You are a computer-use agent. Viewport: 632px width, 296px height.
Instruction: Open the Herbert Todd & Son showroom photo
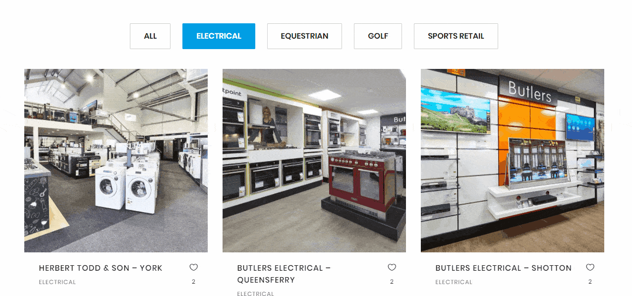pyautogui.click(x=116, y=161)
